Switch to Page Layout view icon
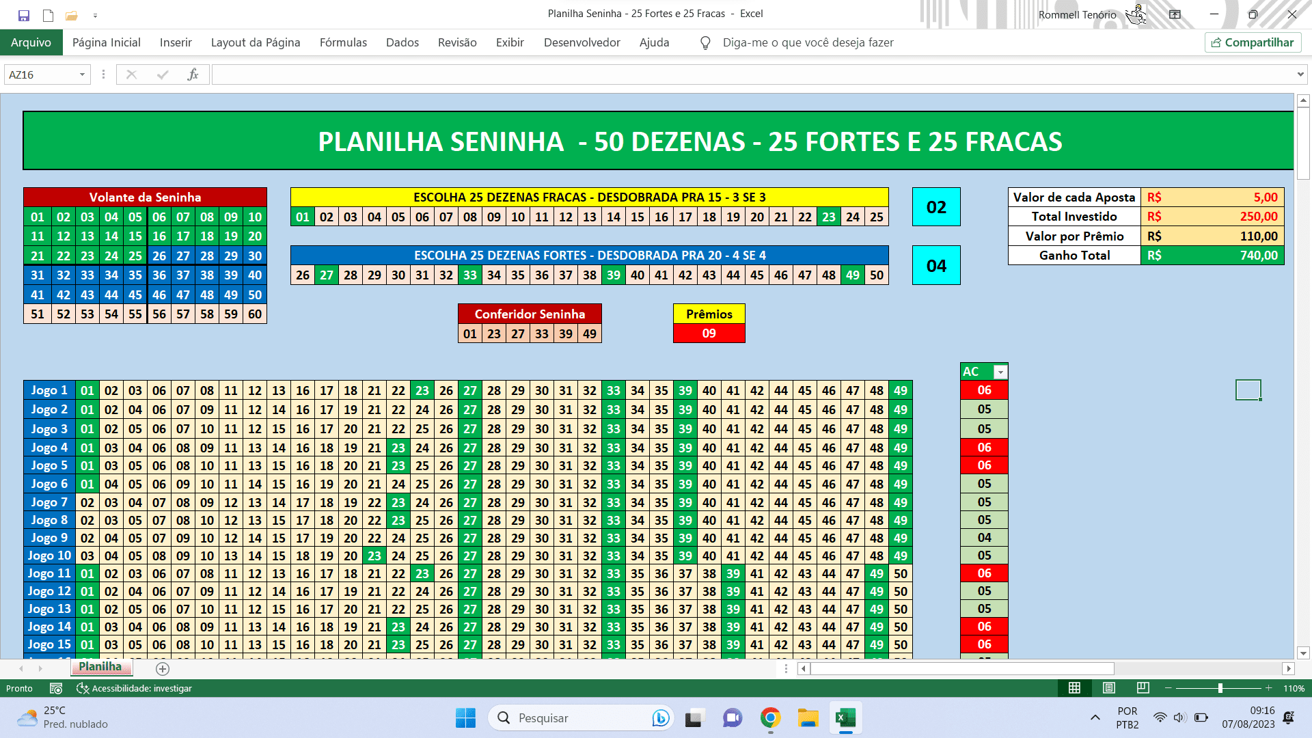1312x738 pixels. (x=1109, y=687)
